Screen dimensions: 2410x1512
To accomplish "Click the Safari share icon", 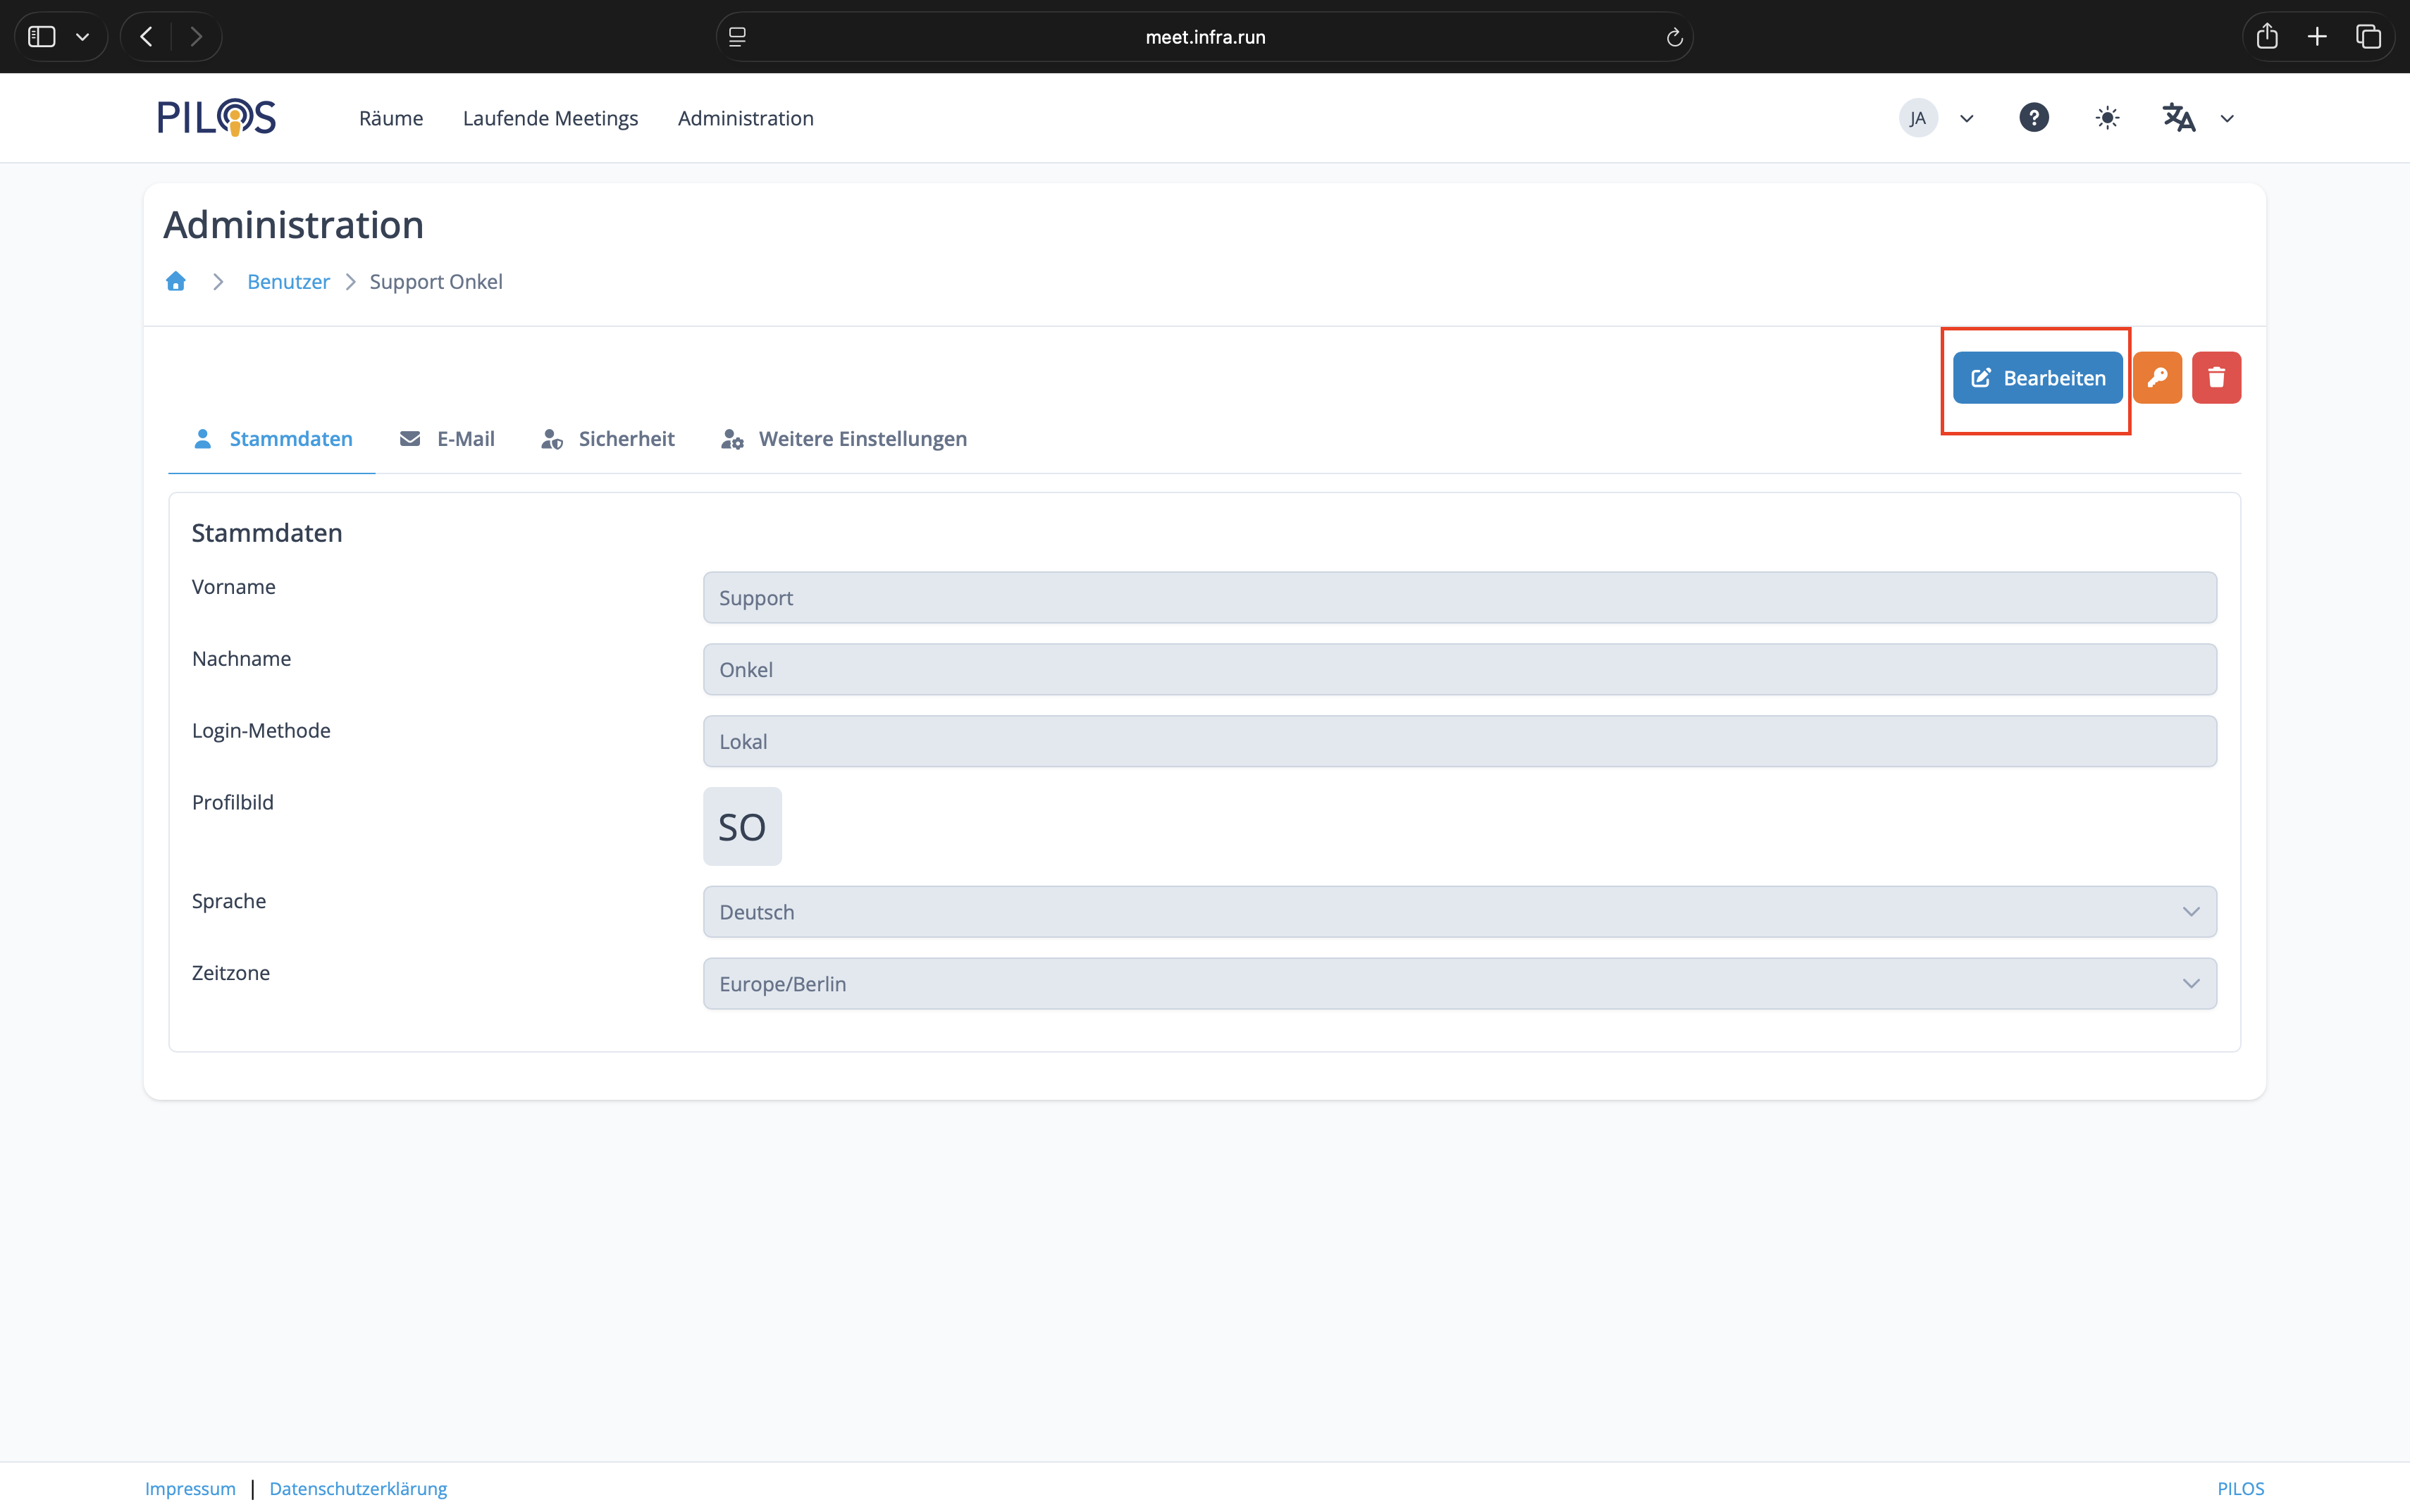I will (2267, 37).
